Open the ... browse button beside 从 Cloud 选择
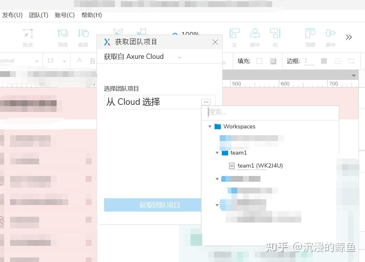Viewport: 365px width, 262px height. pos(206,102)
